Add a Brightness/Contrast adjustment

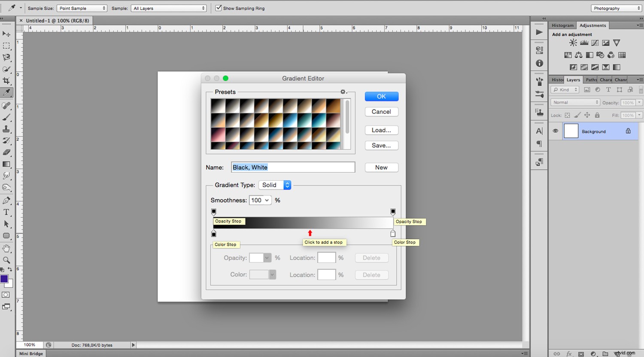point(573,43)
